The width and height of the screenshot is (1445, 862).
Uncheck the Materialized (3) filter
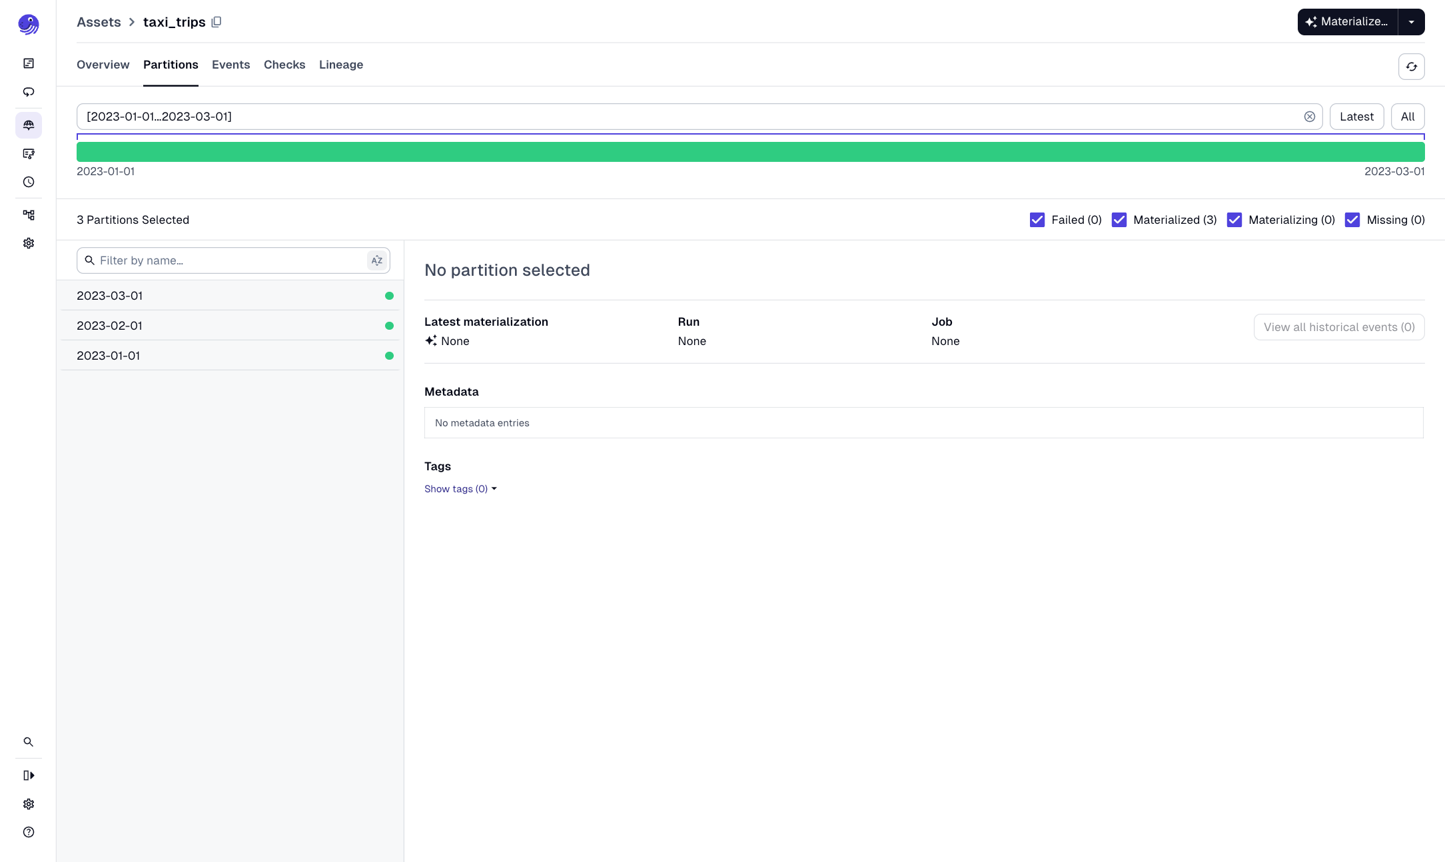[x=1120, y=219]
